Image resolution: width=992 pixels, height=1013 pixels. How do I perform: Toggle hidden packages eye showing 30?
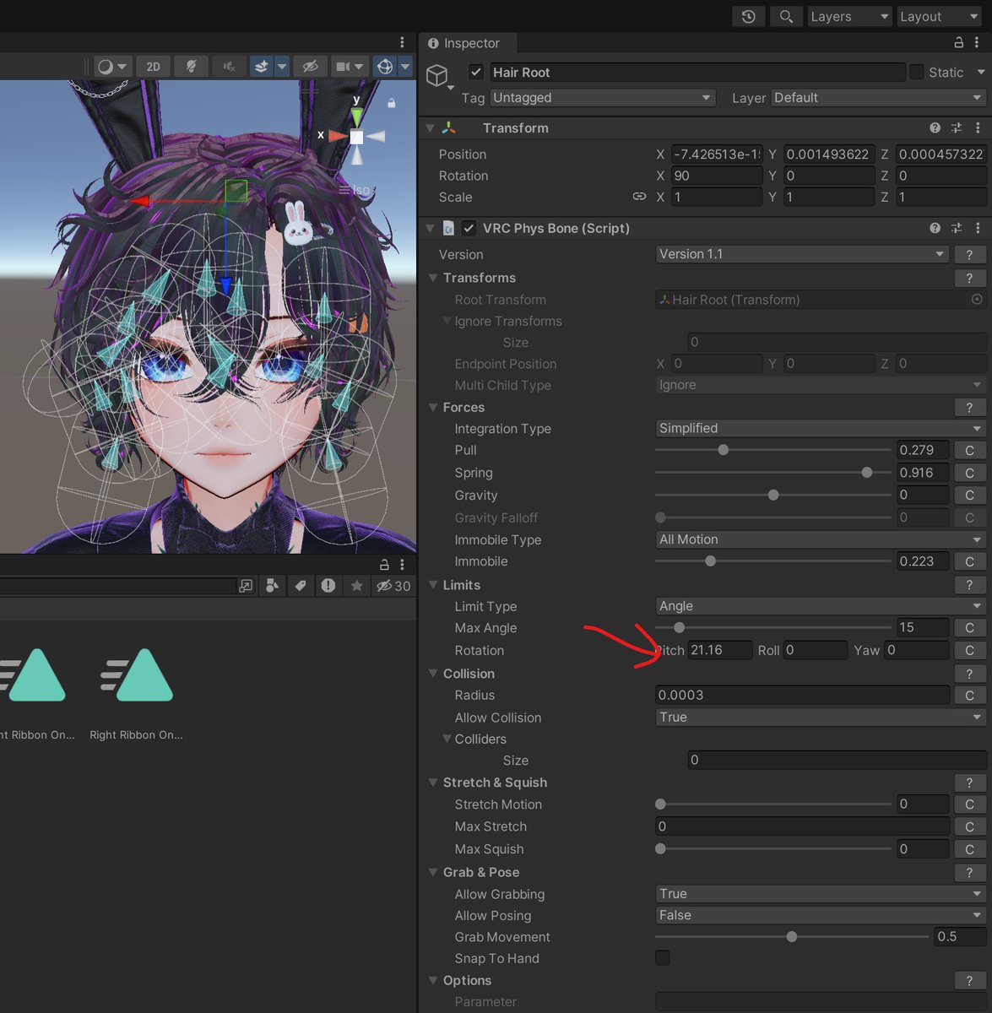(393, 586)
